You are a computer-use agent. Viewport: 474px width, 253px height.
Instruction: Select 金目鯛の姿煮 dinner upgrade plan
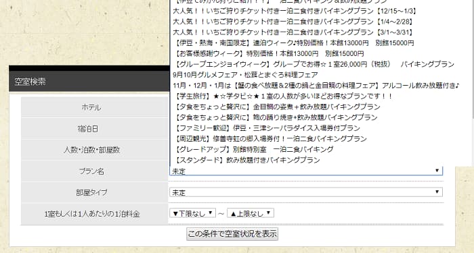(x=321, y=107)
